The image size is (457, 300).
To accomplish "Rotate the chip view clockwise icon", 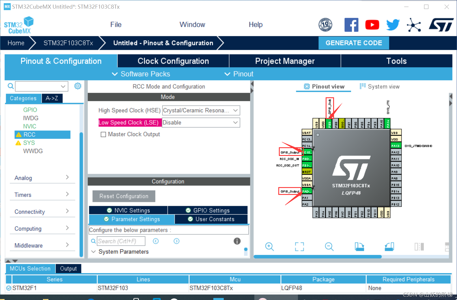I will (x=359, y=247).
